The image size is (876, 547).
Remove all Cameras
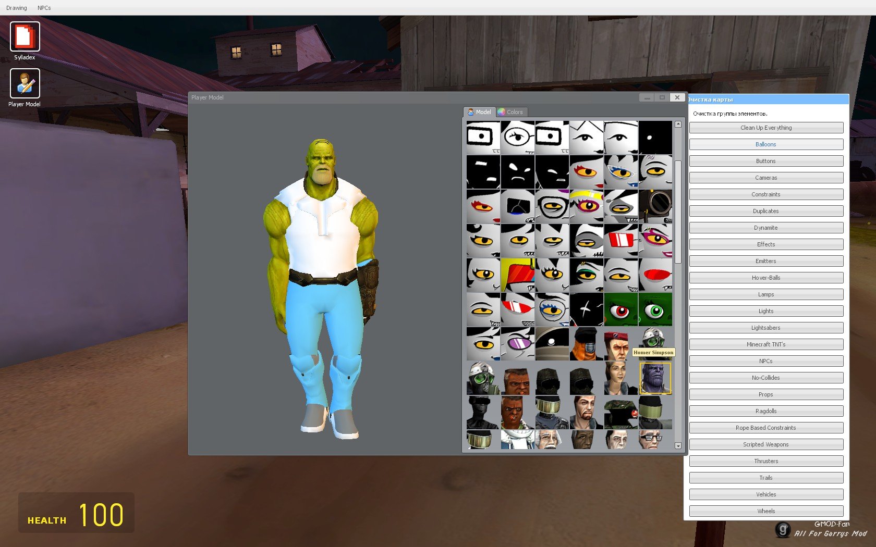click(766, 178)
